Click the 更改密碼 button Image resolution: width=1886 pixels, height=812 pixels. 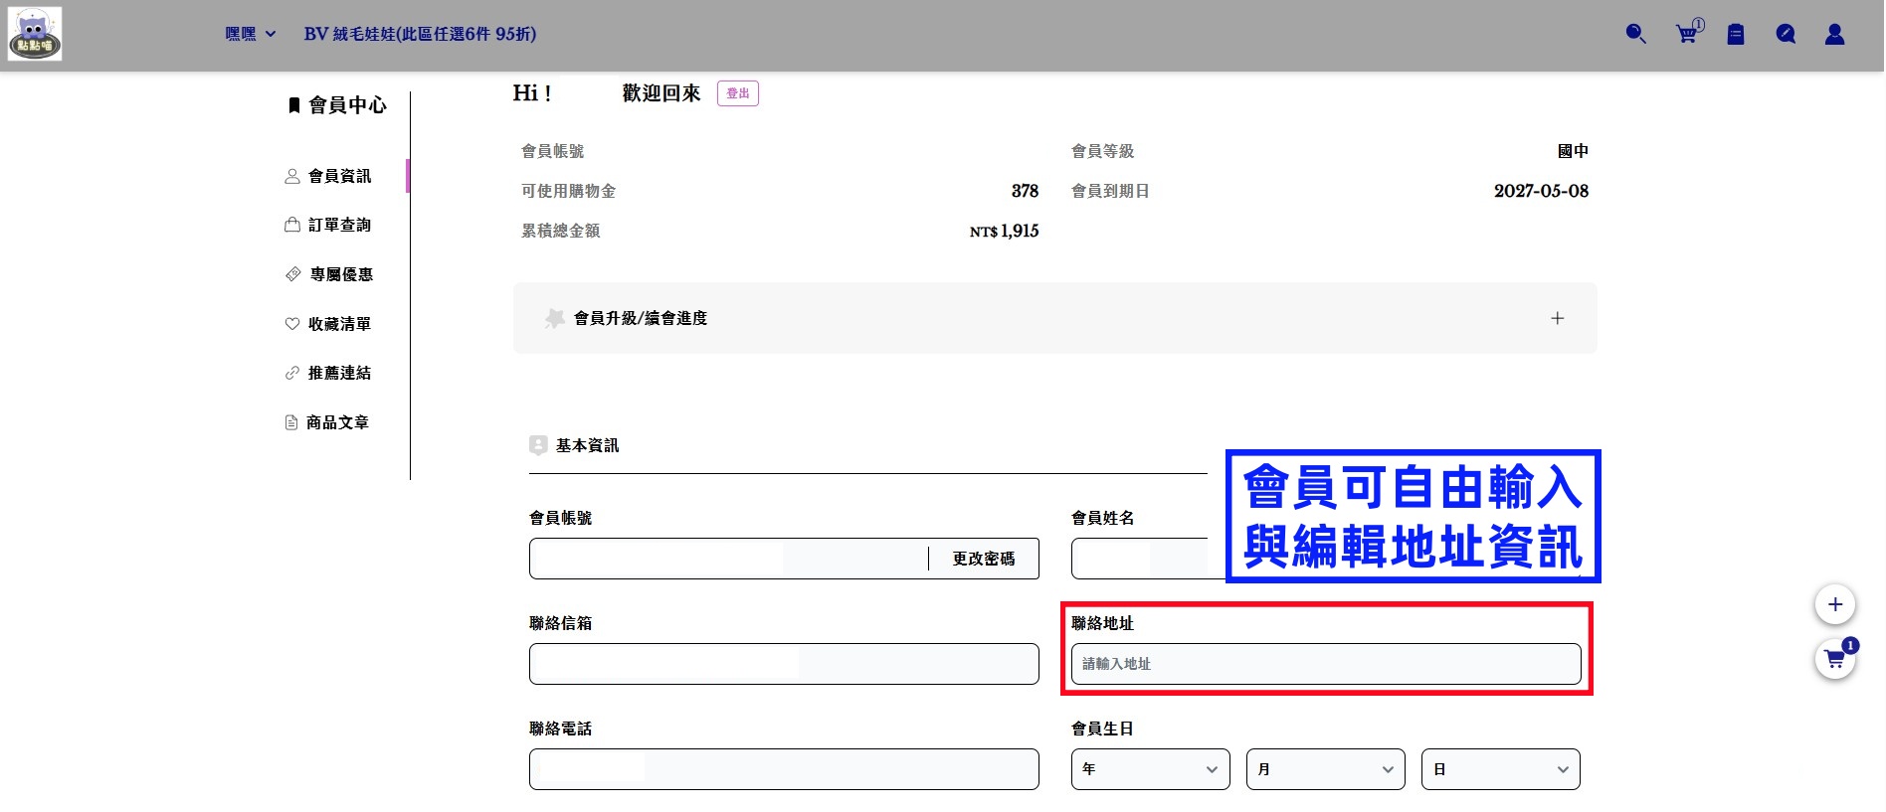[984, 559]
